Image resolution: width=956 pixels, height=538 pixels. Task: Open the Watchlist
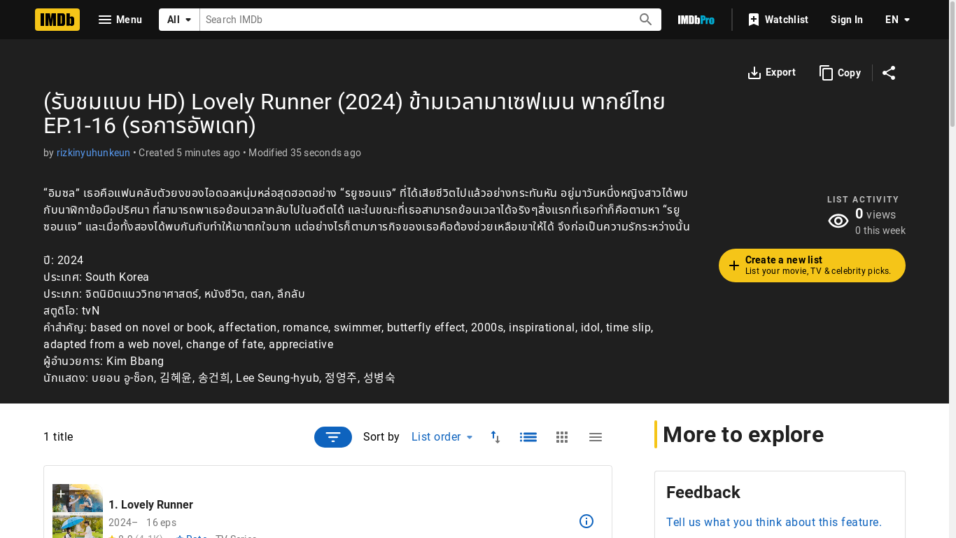coord(778,20)
